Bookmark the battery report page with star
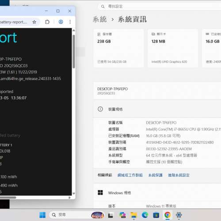 point(34,22)
